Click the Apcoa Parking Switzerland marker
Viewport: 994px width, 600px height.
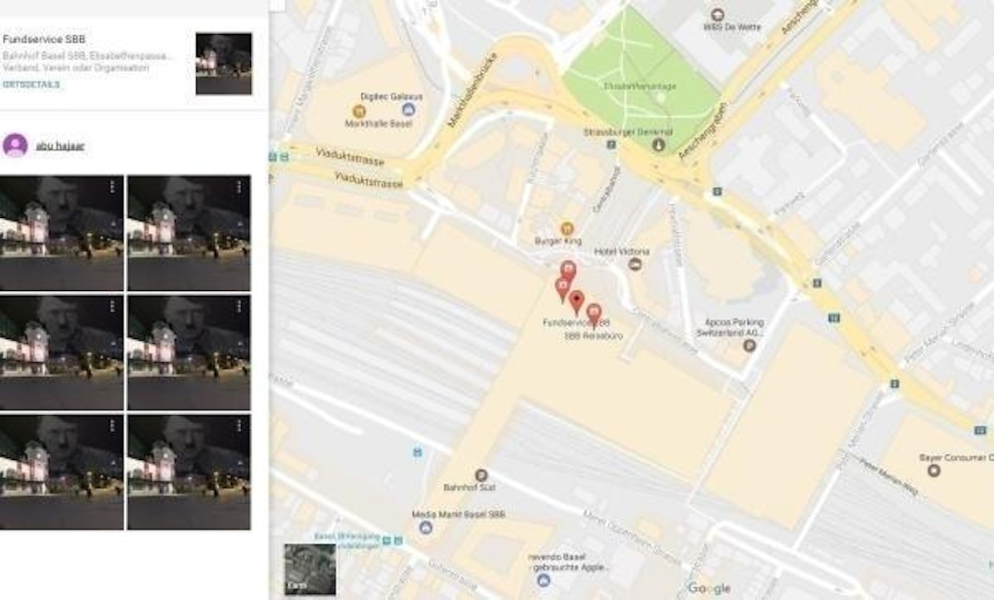[x=750, y=345]
